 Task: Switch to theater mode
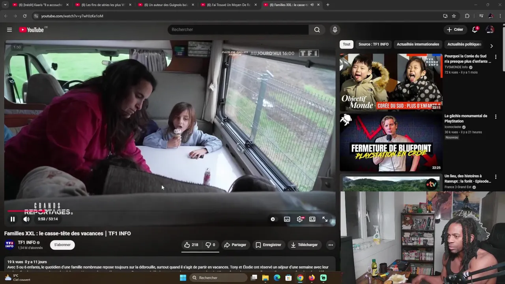click(312, 219)
